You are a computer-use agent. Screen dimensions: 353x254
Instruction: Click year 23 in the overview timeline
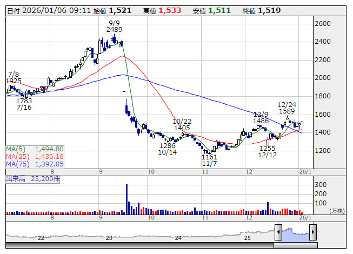pyautogui.click(x=109, y=238)
